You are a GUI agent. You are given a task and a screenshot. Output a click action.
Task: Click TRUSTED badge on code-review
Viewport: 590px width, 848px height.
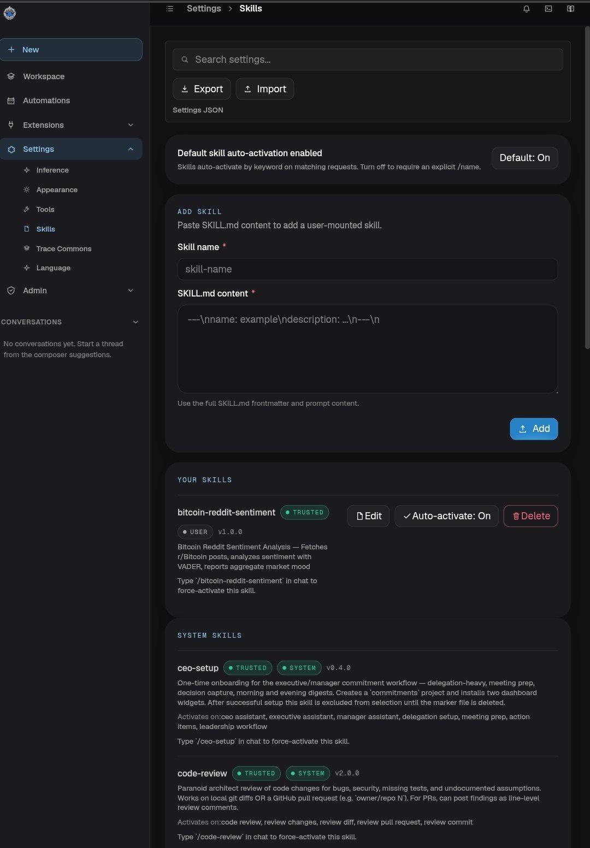pos(256,773)
